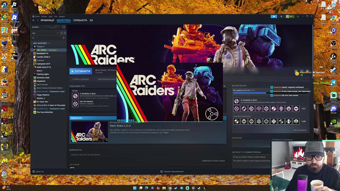Screen dimensions: 340x191
Task: Switch to Big Picture mode icon
Action: 298,16
